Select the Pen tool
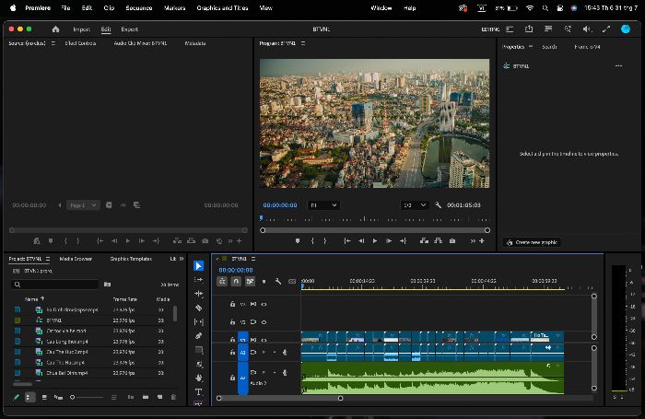The image size is (645, 419). (198, 336)
